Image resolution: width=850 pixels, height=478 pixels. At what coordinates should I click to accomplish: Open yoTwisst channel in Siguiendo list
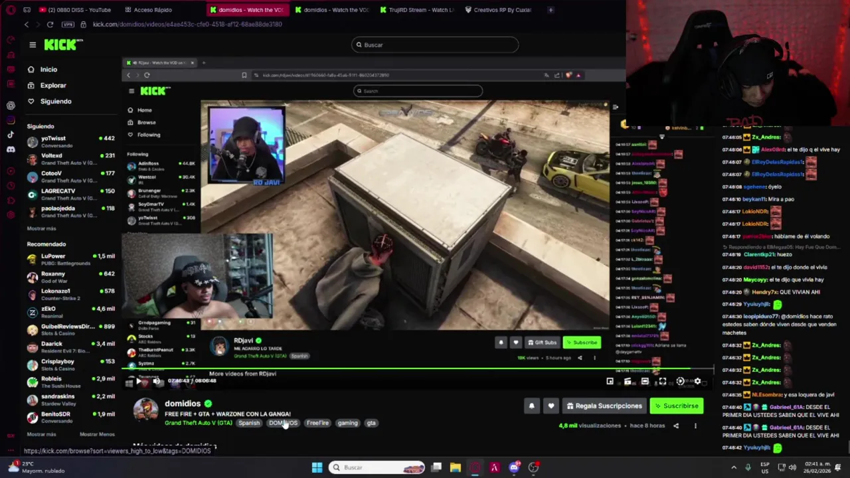70,141
